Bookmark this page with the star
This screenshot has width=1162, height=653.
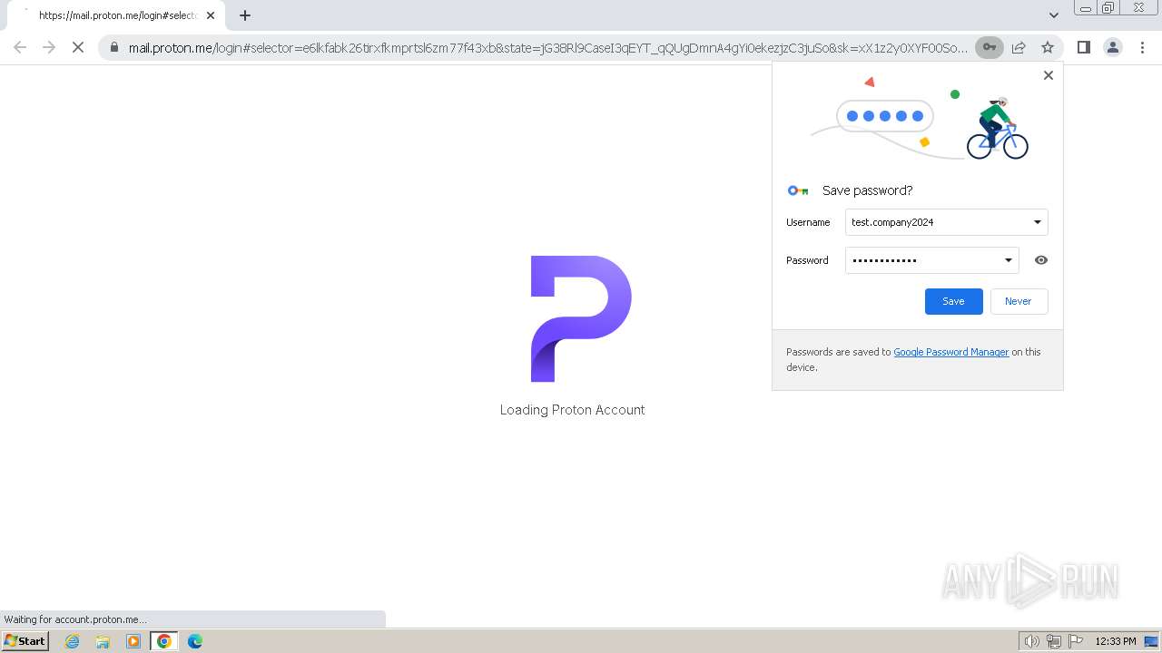[x=1048, y=47]
